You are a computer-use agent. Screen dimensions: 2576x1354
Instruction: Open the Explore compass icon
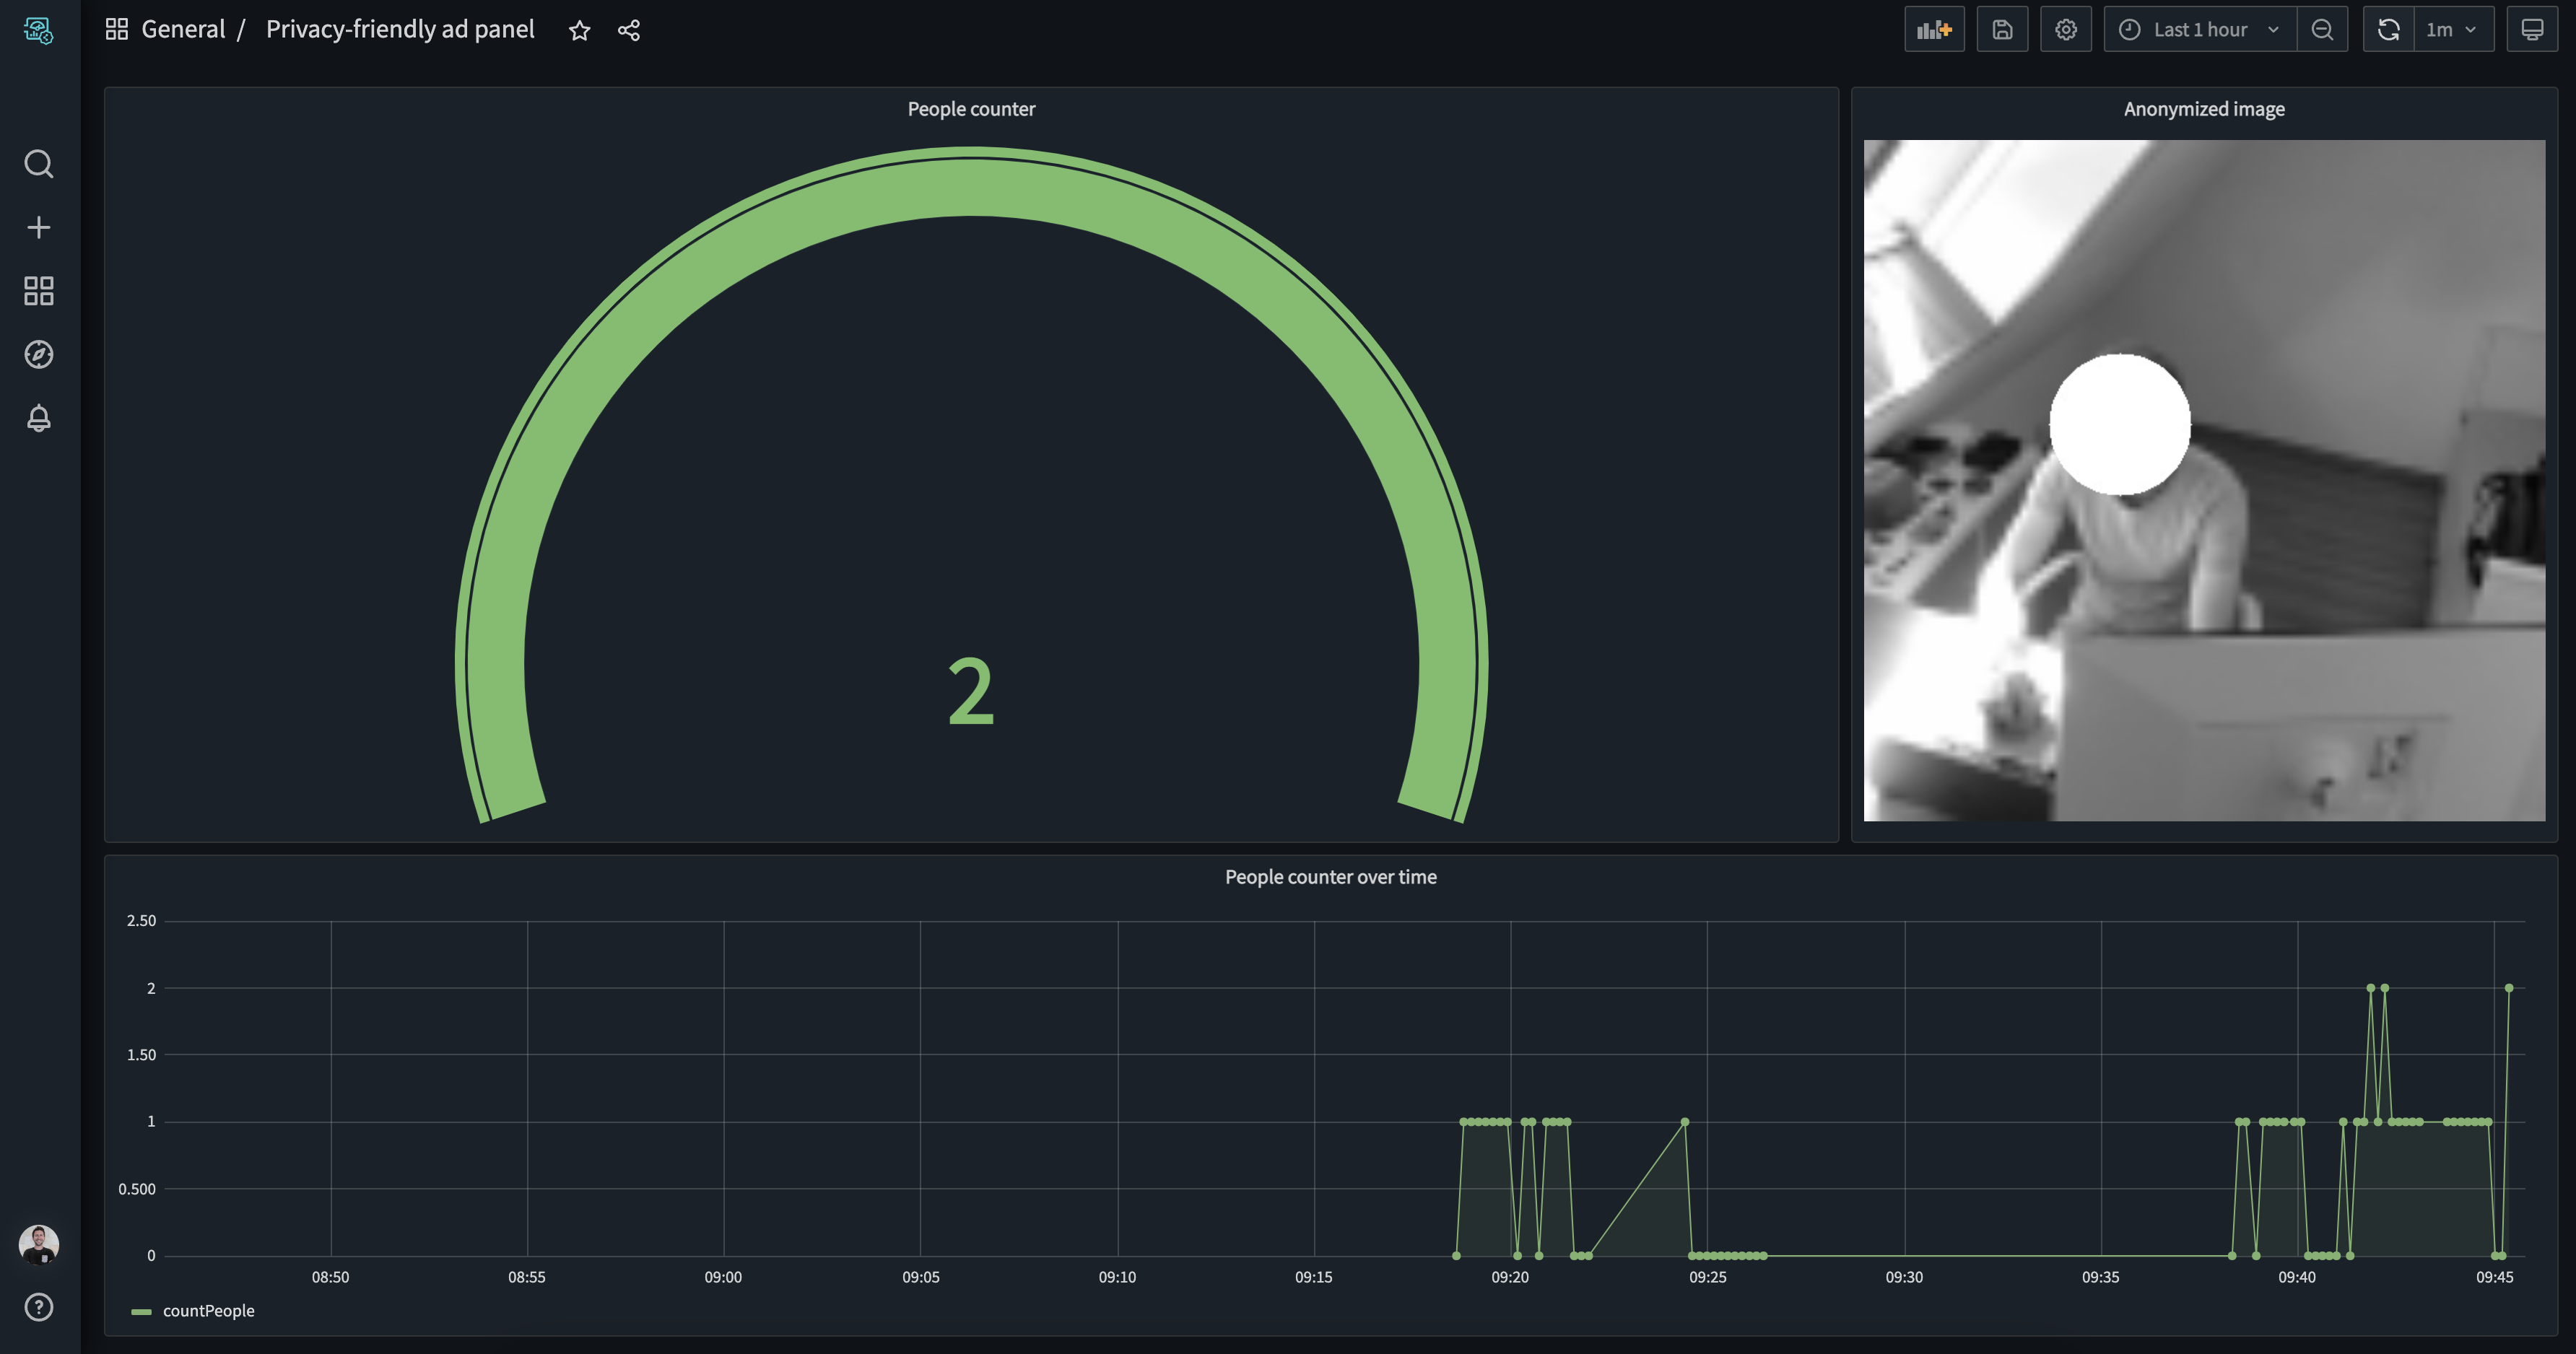(x=38, y=354)
